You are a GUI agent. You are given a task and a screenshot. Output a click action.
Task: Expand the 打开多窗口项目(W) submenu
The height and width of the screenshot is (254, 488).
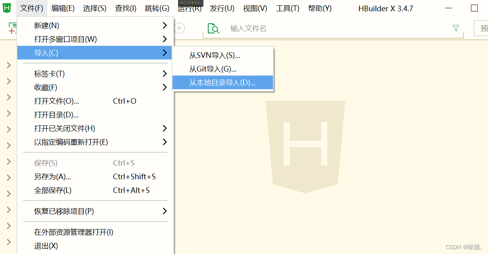tap(95, 39)
